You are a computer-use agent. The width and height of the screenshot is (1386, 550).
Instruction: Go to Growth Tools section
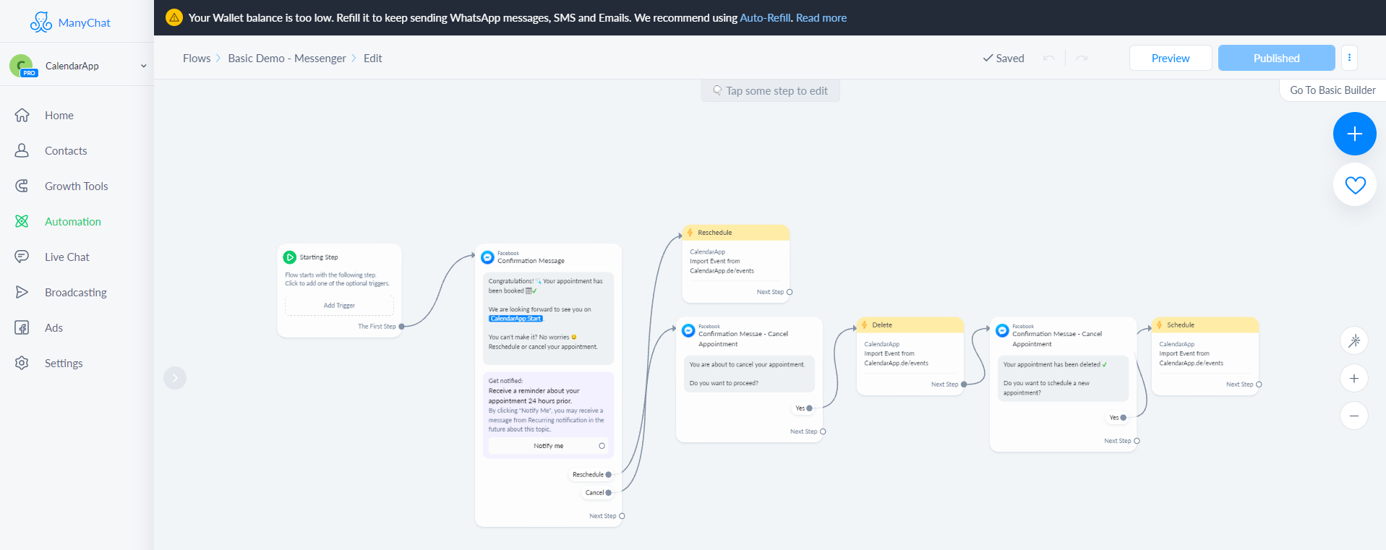coord(77,186)
